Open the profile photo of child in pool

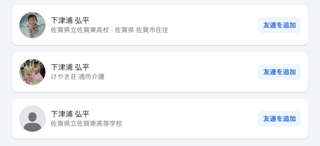(x=32, y=25)
